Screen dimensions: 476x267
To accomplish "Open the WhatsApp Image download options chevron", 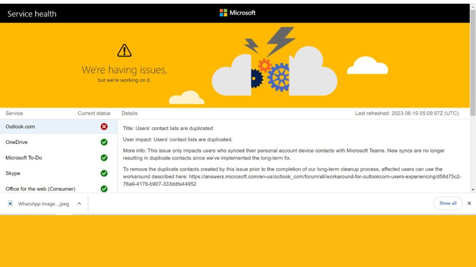I will (x=79, y=203).
